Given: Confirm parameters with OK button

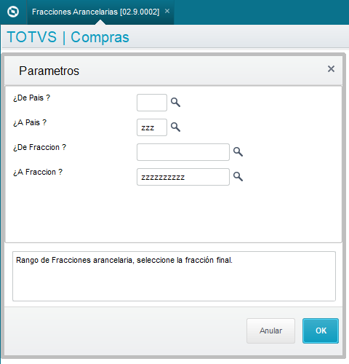Looking at the screenshot, I should click(x=321, y=331).
